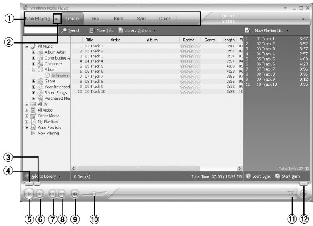Click the horizontal scrollbar left arrow

click(x=73, y=169)
